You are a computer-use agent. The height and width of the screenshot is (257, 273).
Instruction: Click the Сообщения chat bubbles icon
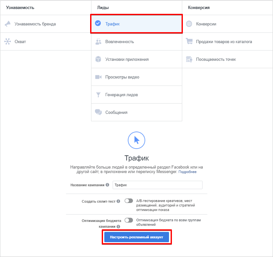click(x=98, y=112)
